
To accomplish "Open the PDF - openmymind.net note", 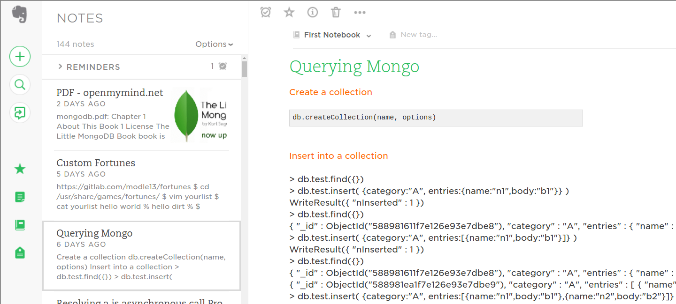I will (x=141, y=115).
